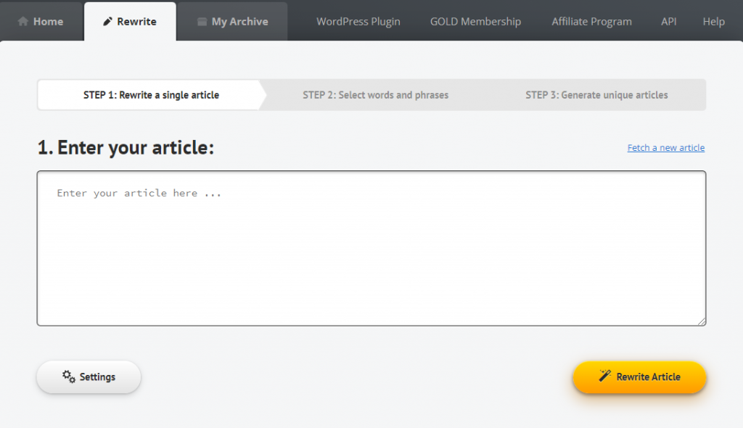Click the house icon in the Home tab

(x=23, y=22)
